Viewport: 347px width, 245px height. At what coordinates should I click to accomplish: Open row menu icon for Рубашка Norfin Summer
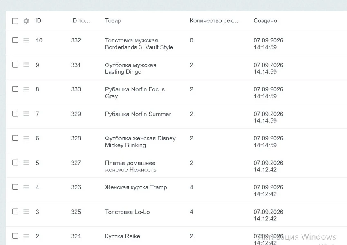click(26, 114)
